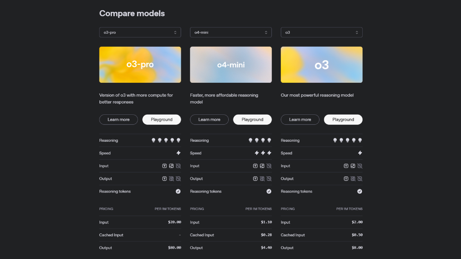Click o4-mini output price $4.40

267,248
